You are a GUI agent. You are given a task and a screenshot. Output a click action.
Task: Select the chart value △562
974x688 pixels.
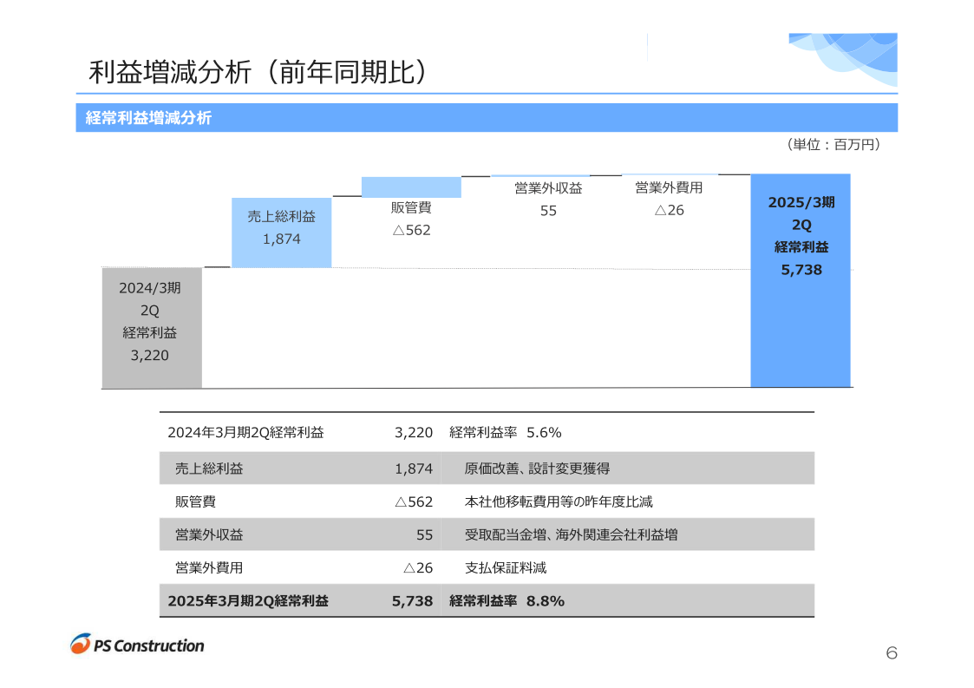click(x=411, y=231)
